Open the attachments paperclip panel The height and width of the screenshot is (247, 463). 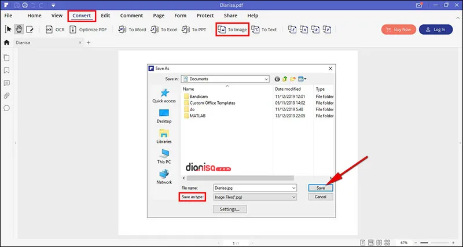(7, 95)
